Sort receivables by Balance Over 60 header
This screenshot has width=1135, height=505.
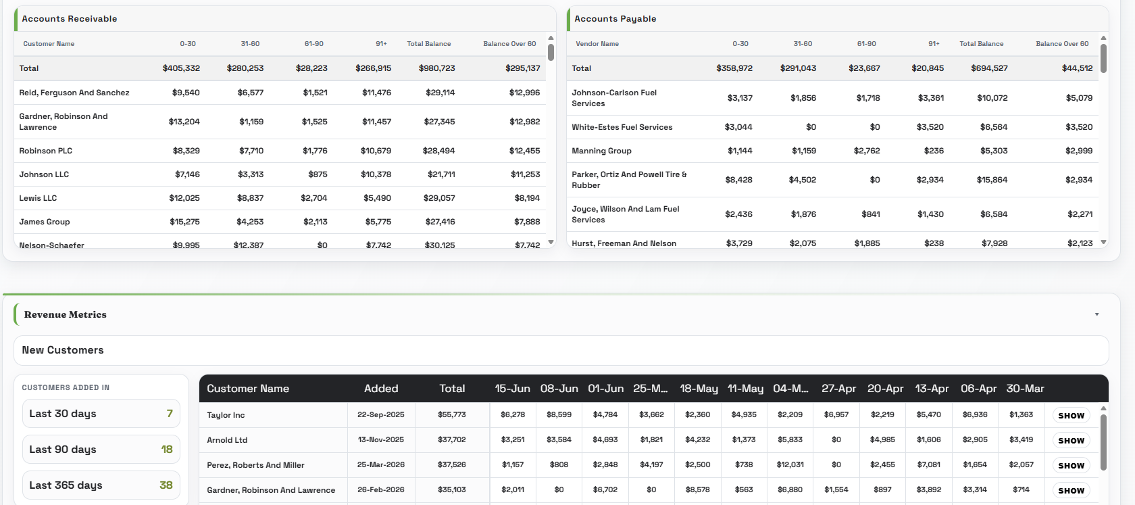(x=509, y=44)
